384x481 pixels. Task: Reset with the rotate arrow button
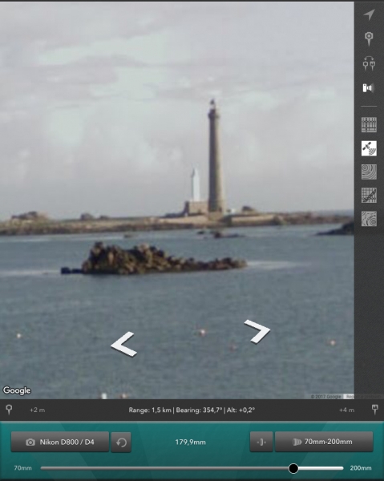[121, 442]
